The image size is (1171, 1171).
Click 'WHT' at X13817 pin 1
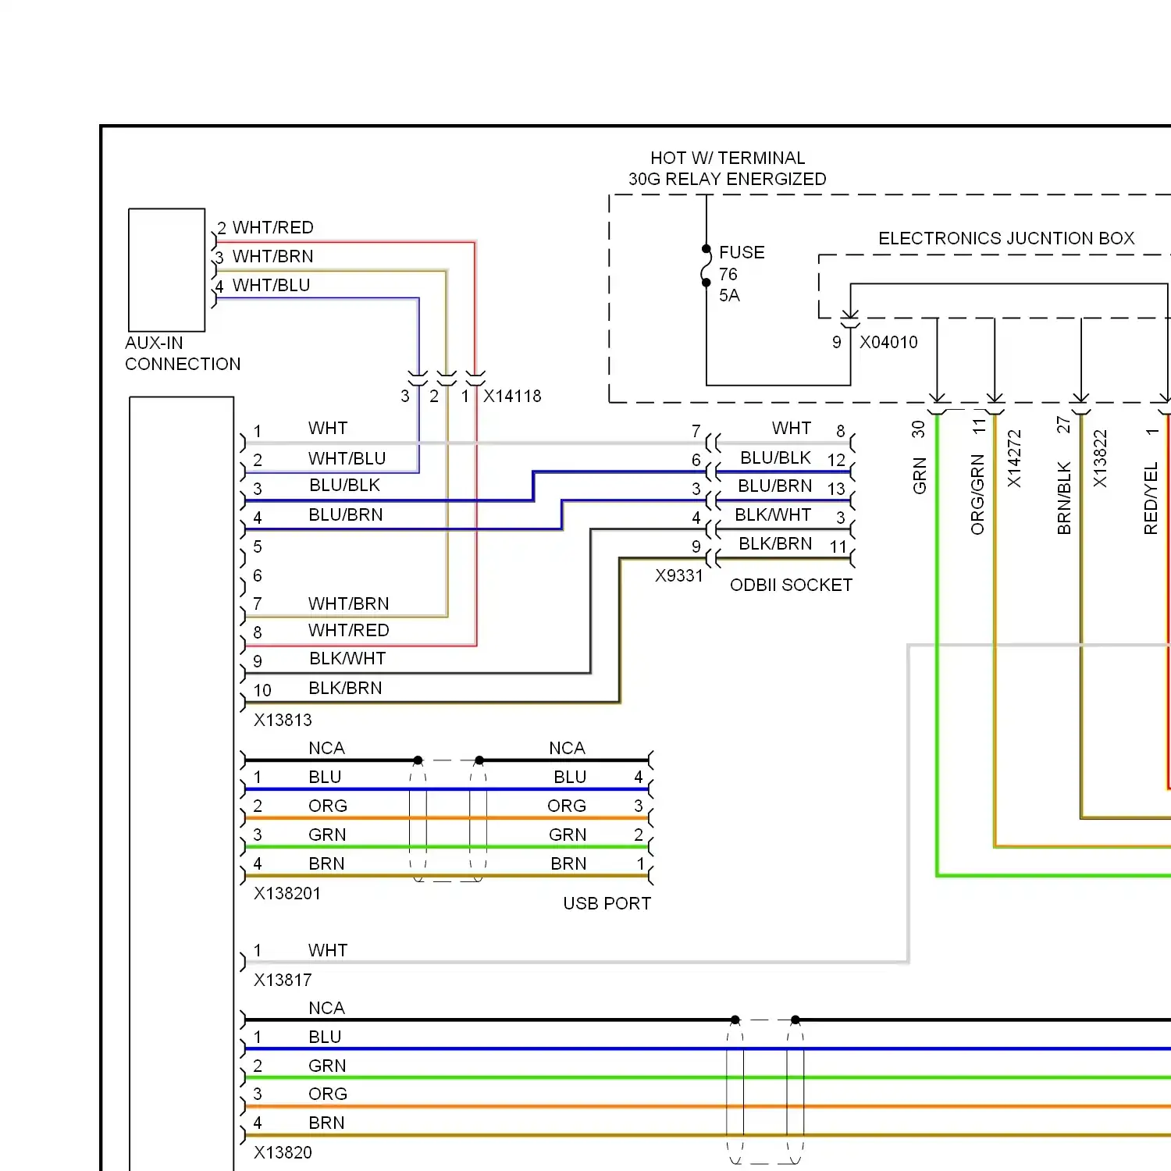tap(328, 950)
